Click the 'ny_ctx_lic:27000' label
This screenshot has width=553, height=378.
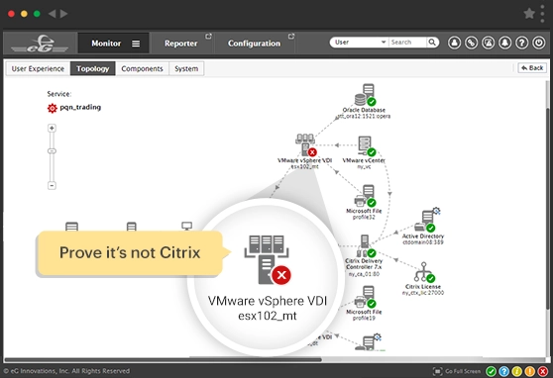click(423, 293)
